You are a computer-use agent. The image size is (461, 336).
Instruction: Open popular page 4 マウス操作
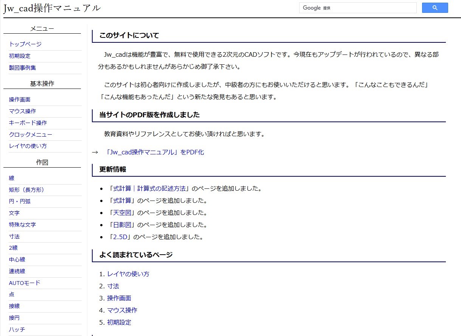pos(122,310)
